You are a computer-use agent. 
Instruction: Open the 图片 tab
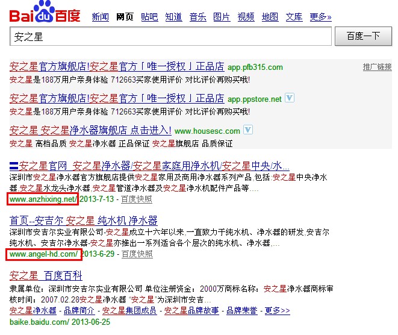[222, 17]
